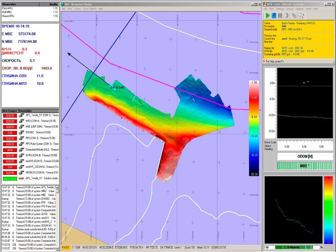Click the MRU (COM 4) device icon
336x252 pixels.
coord(21,121)
